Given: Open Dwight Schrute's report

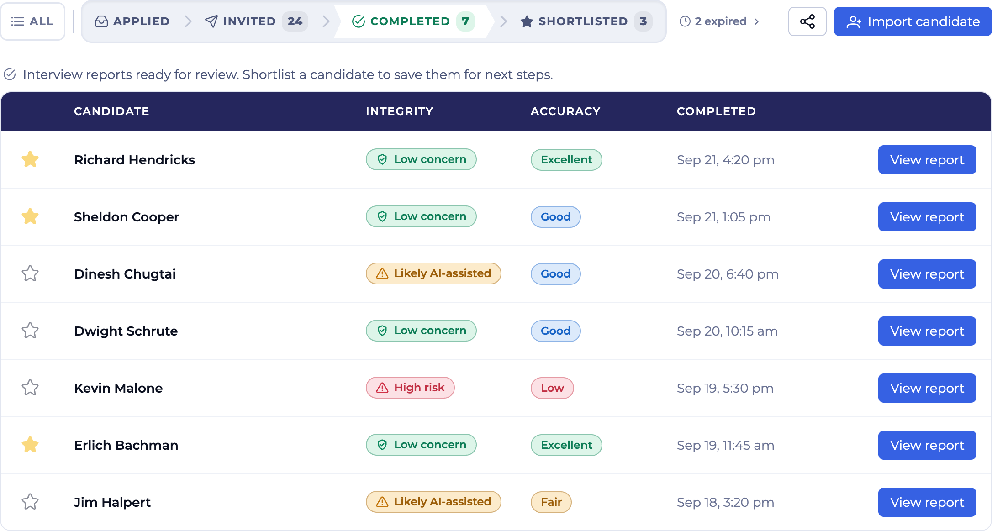Looking at the screenshot, I should pyautogui.click(x=927, y=331).
